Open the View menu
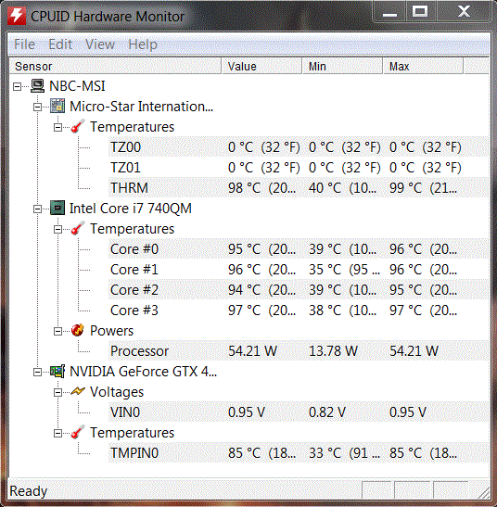The image size is (497, 507). point(100,44)
